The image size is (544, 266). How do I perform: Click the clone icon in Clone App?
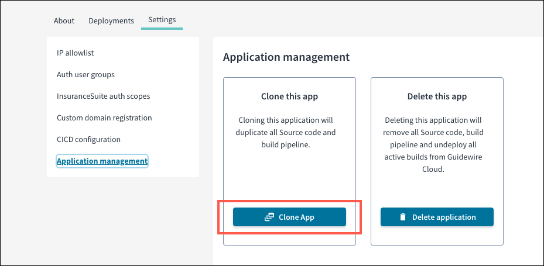269,217
